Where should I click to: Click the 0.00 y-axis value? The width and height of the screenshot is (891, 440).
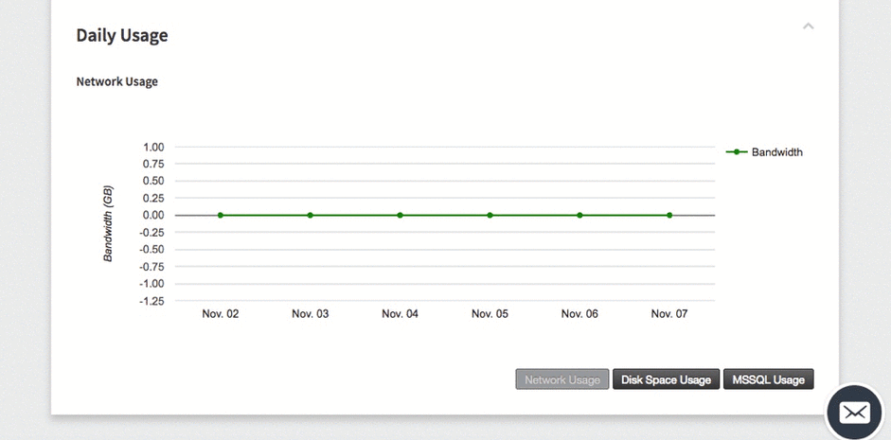coord(153,215)
